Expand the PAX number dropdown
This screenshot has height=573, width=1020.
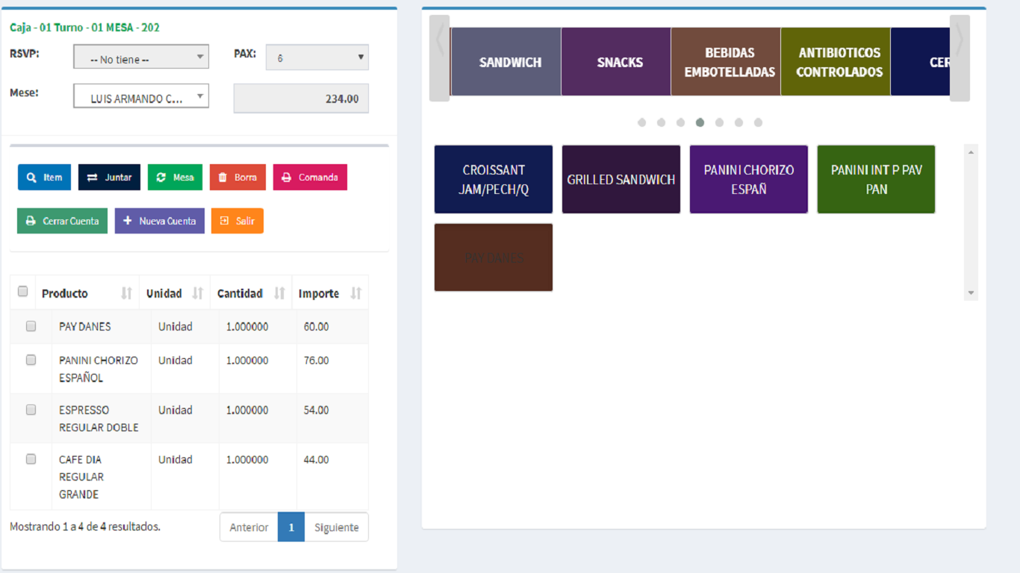(317, 57)
